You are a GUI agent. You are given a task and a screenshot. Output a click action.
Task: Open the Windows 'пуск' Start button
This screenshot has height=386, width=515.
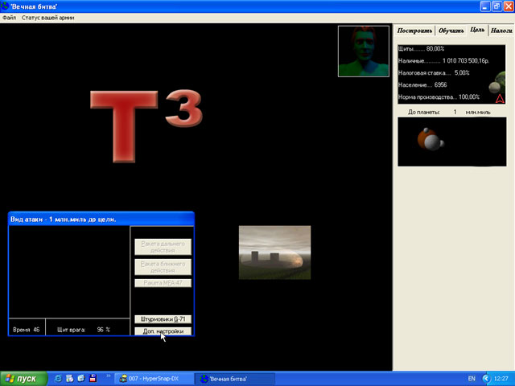click(23, 378)
